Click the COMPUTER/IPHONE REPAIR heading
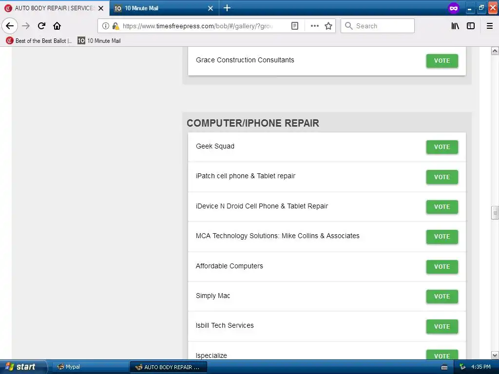Screen dimensions: 499x374 pyautogui.click(x=253, y=123)
